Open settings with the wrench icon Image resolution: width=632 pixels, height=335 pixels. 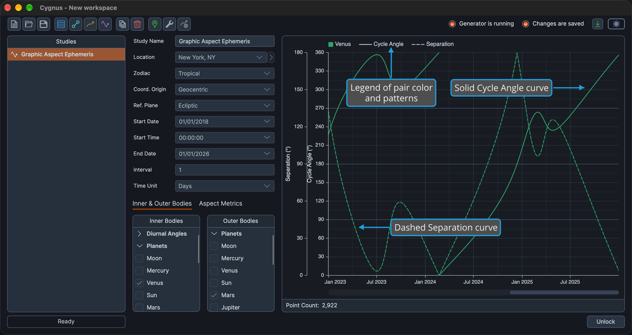pos(169,24)
